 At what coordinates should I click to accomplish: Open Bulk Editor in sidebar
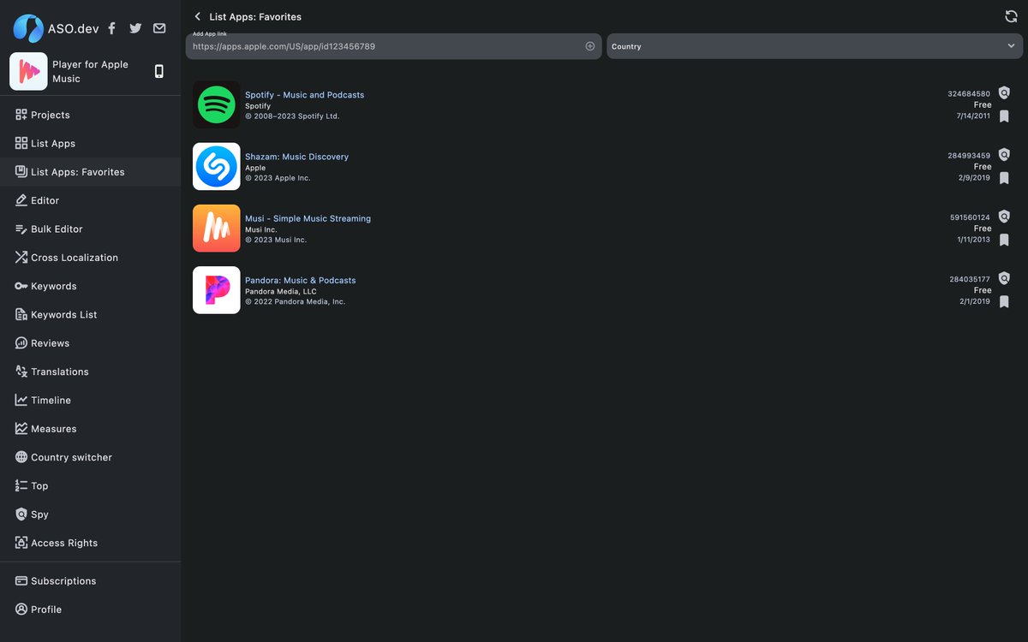[91, 229]
